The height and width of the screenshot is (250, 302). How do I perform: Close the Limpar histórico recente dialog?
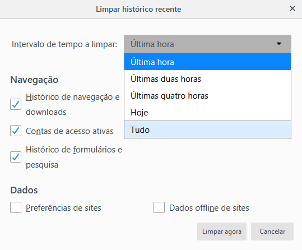coord(292,8)
